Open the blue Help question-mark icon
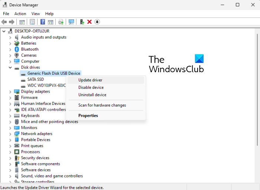The height and width of the screenshot is (190, 260). point(43,22)
